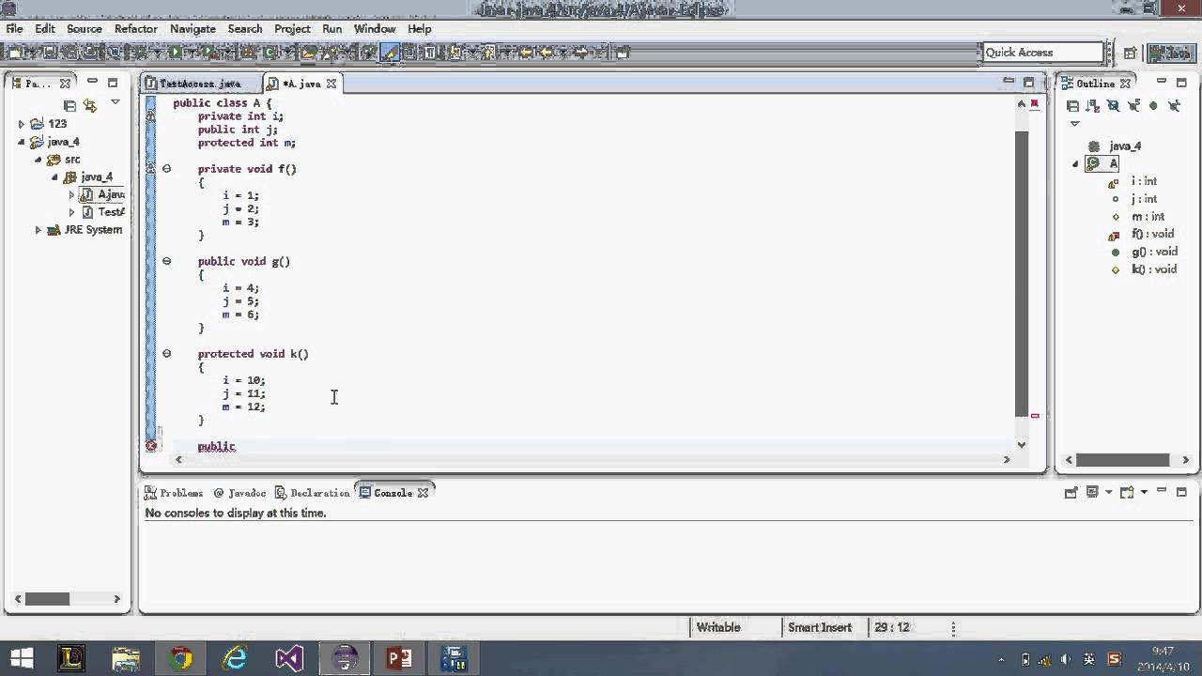Open the Refactor menu
Image resolution: width=1202 pixels, height=676 pixels.
click(136, 28)
